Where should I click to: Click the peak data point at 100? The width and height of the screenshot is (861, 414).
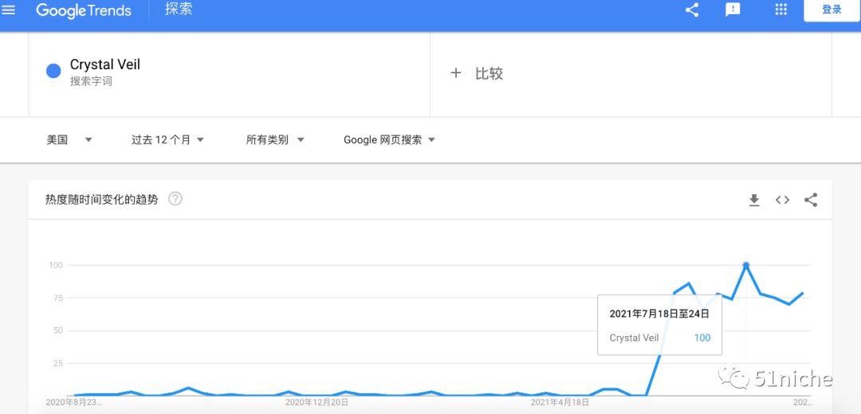(746, 265)
